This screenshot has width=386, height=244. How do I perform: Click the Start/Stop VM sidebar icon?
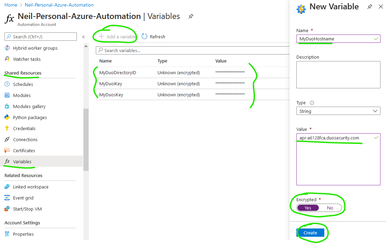pyautogui.click(x=8, y=209)
